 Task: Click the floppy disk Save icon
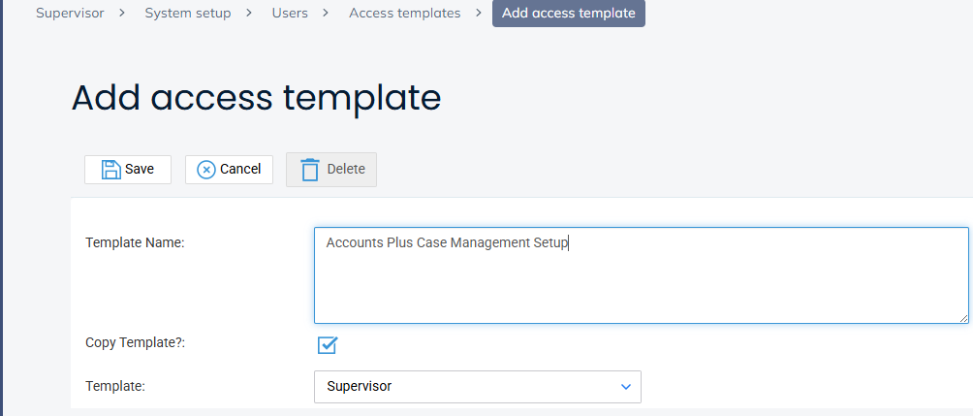(111, 169)
